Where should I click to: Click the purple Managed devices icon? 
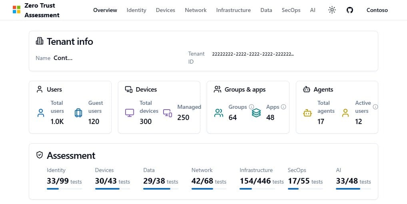point(168,113)
